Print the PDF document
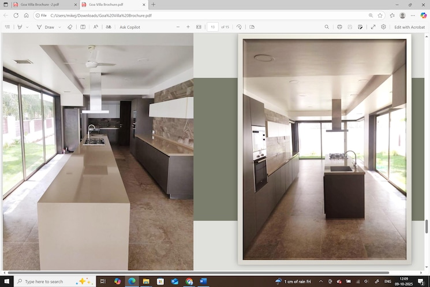Screen dimensions: 430x287 point(339,27)
